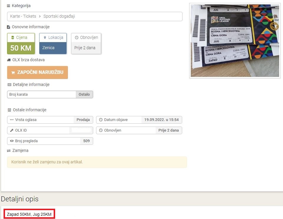Image resolution: width=283 pixels, height=219 pixels.
Task: Click the Kategorija list icon
Action: click(9, 6)
